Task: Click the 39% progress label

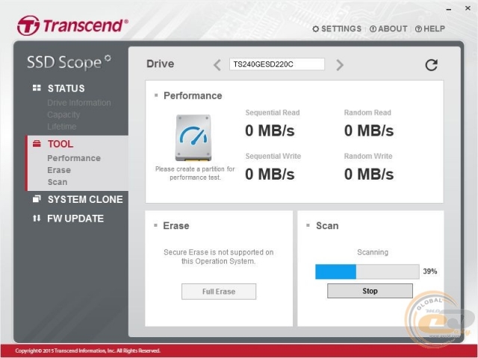Action: click(x=430, y=271)
